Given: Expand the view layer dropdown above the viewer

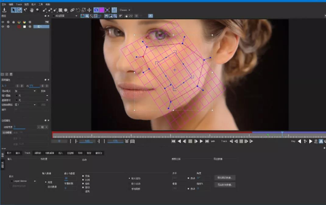Looking at the screenshot, I should click(x=65, y=16).
